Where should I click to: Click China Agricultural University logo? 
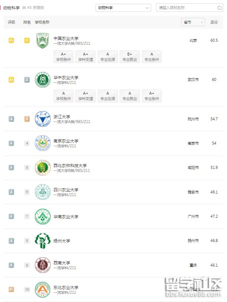pyautogui.click(x=42, y=41)
